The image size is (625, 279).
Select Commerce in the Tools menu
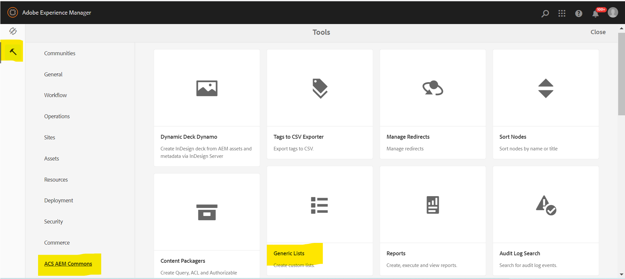tap(57, 243)
